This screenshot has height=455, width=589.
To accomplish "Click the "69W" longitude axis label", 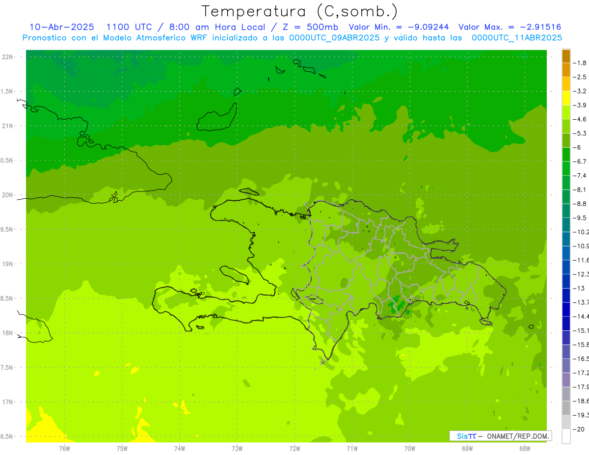I will (x=467, y=449).
